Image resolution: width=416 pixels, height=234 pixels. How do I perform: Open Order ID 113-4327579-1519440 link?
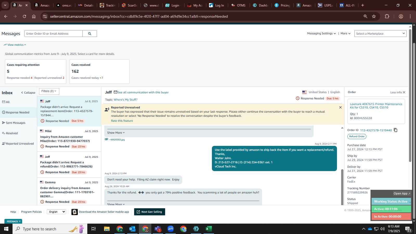click(x=376, y=130)
